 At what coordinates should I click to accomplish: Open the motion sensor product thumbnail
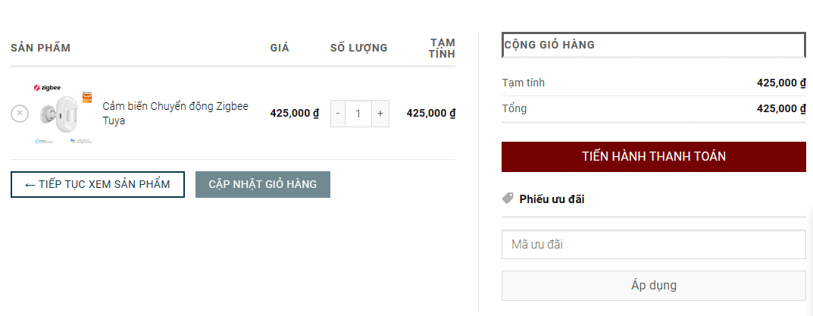click(62, 113)
